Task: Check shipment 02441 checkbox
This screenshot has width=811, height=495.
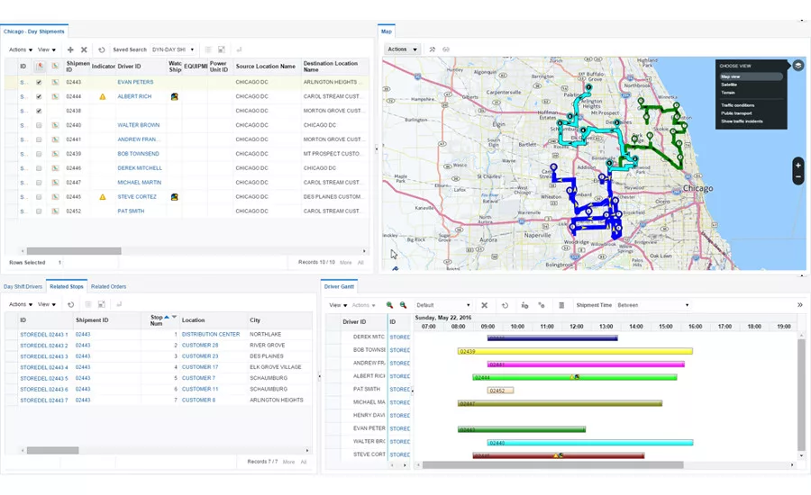Action: click(39, 139)
